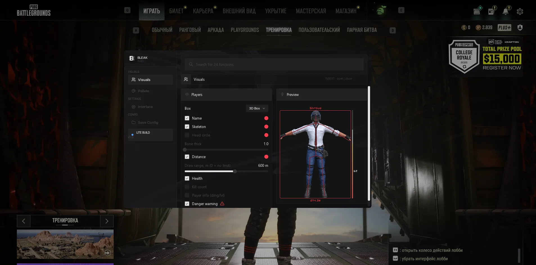Enable the Head circle checkbox

click(187, 135)
